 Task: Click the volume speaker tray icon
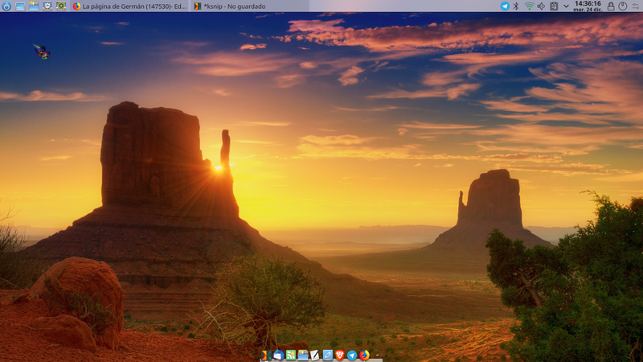click(541, 6)
